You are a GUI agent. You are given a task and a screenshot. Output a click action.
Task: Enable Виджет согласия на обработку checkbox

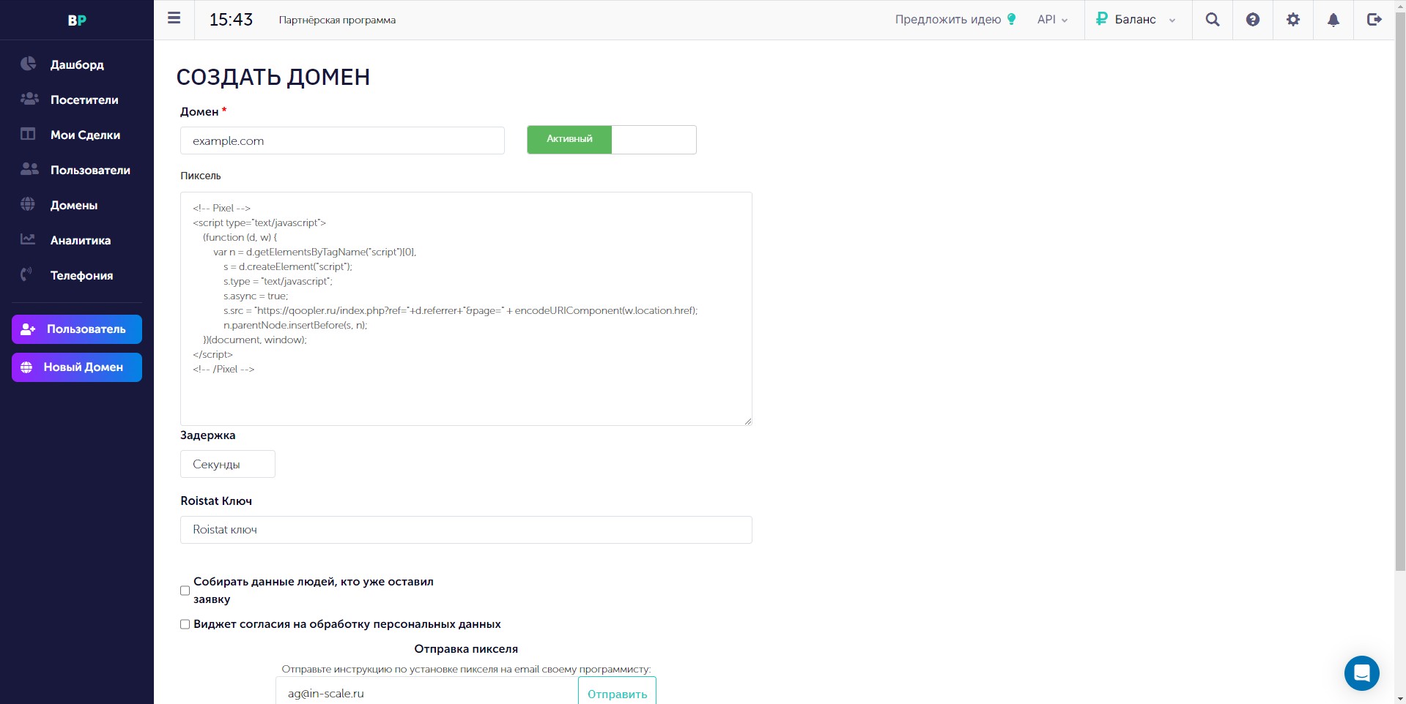pos(185,624)
